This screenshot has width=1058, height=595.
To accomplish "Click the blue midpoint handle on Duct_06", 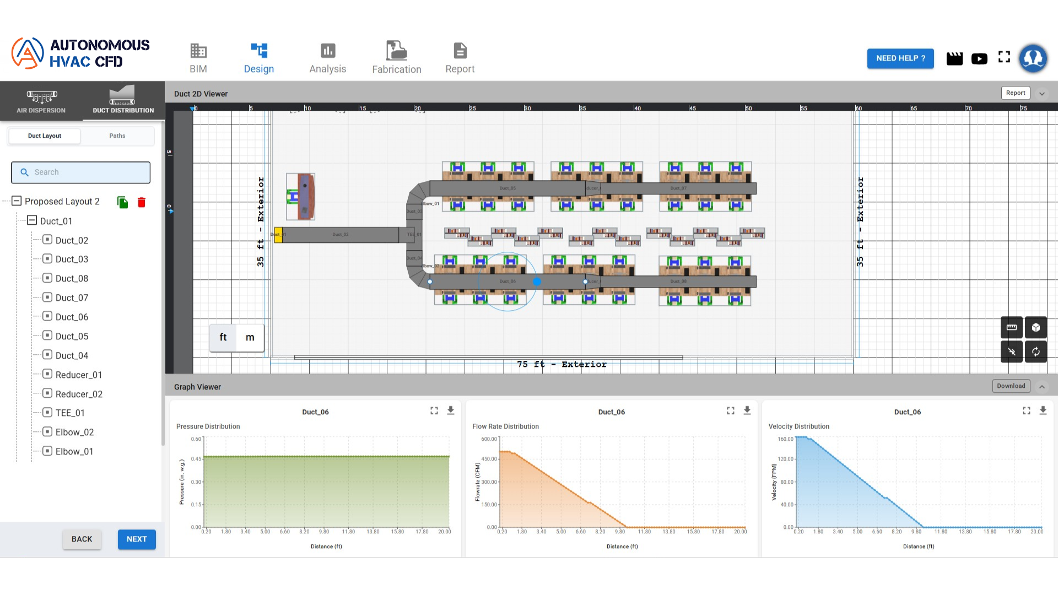I will [x=537, y=282].
